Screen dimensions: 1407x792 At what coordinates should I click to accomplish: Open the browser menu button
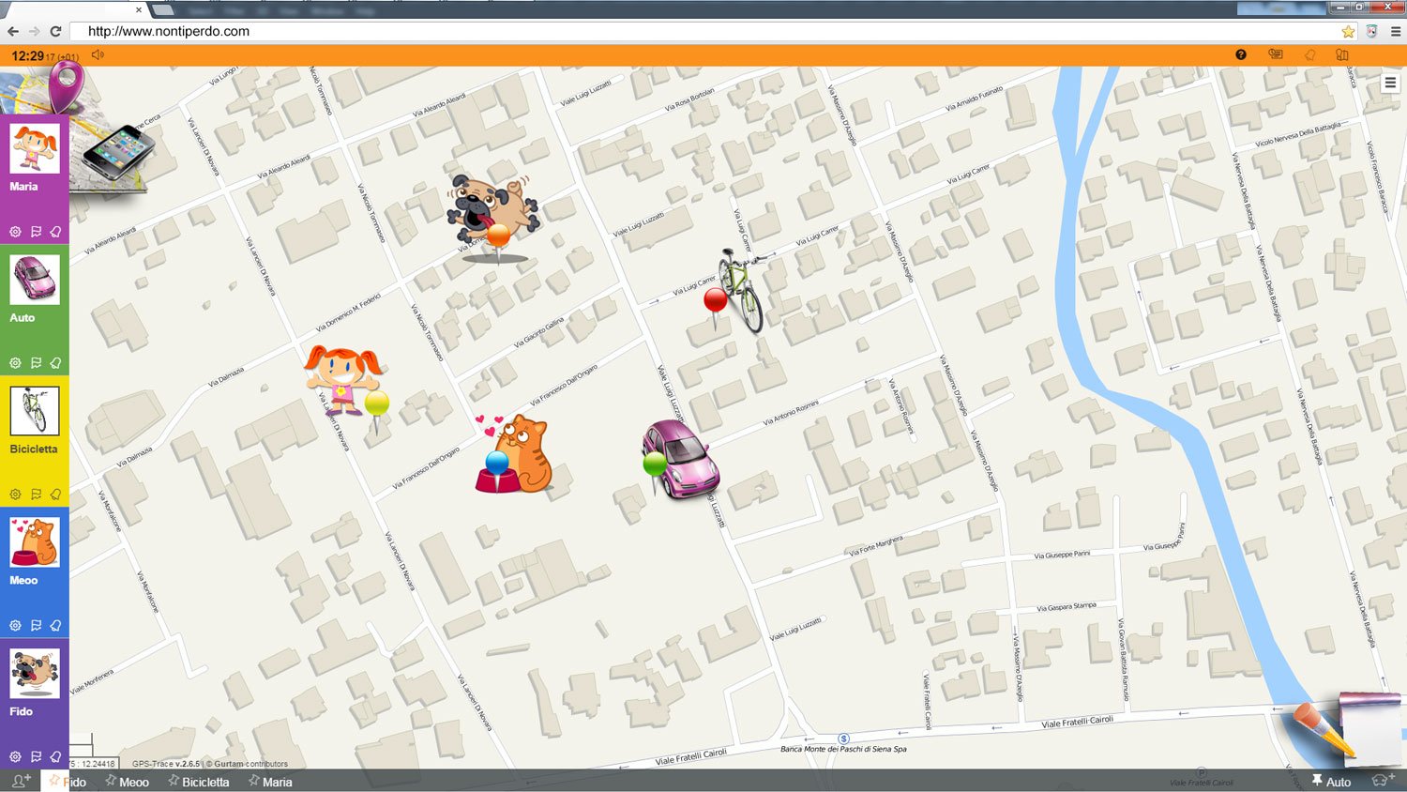pyautogui.click(x=1395, y=31)
